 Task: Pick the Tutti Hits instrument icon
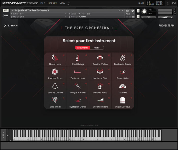pyautogui.click(x=123, y=86)
